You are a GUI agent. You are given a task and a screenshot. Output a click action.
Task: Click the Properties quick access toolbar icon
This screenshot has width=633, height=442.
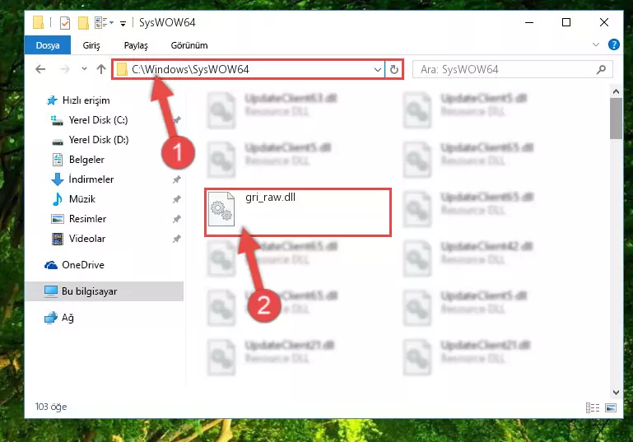pyautogui.click(x=64, y=22)
